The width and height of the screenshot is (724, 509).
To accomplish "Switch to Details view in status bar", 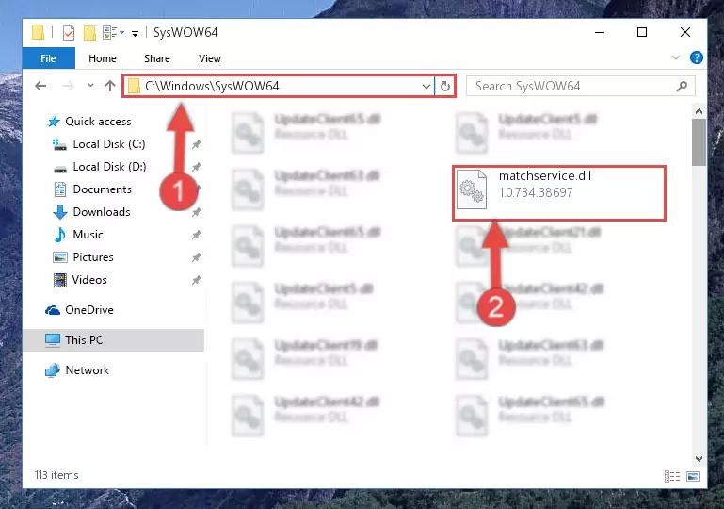I will click(x=672, y=476).
